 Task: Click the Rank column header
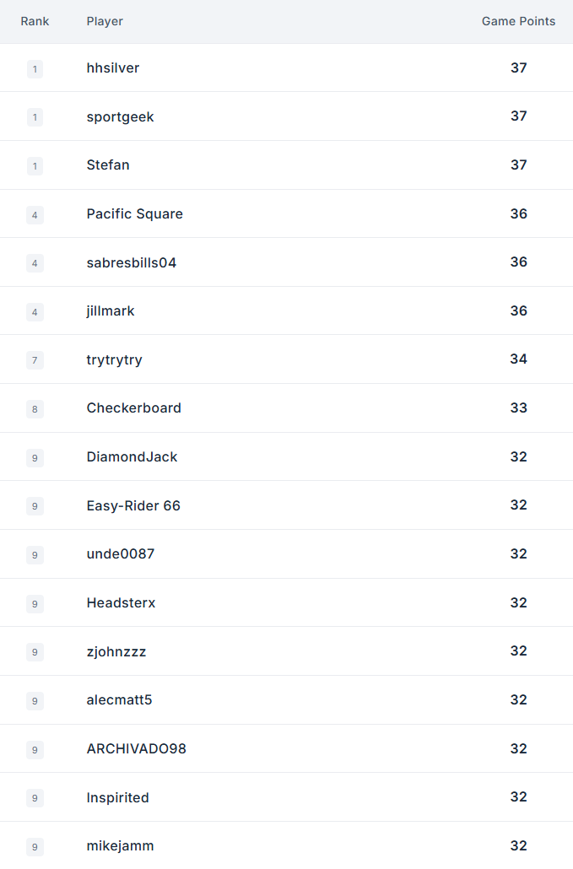35,21
